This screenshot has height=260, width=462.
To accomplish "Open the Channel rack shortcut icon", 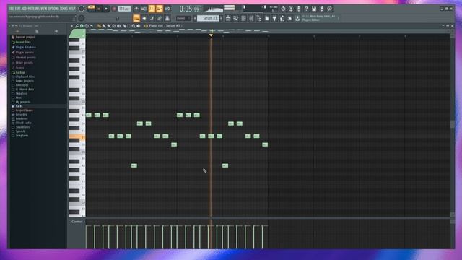I will (243, 18).
